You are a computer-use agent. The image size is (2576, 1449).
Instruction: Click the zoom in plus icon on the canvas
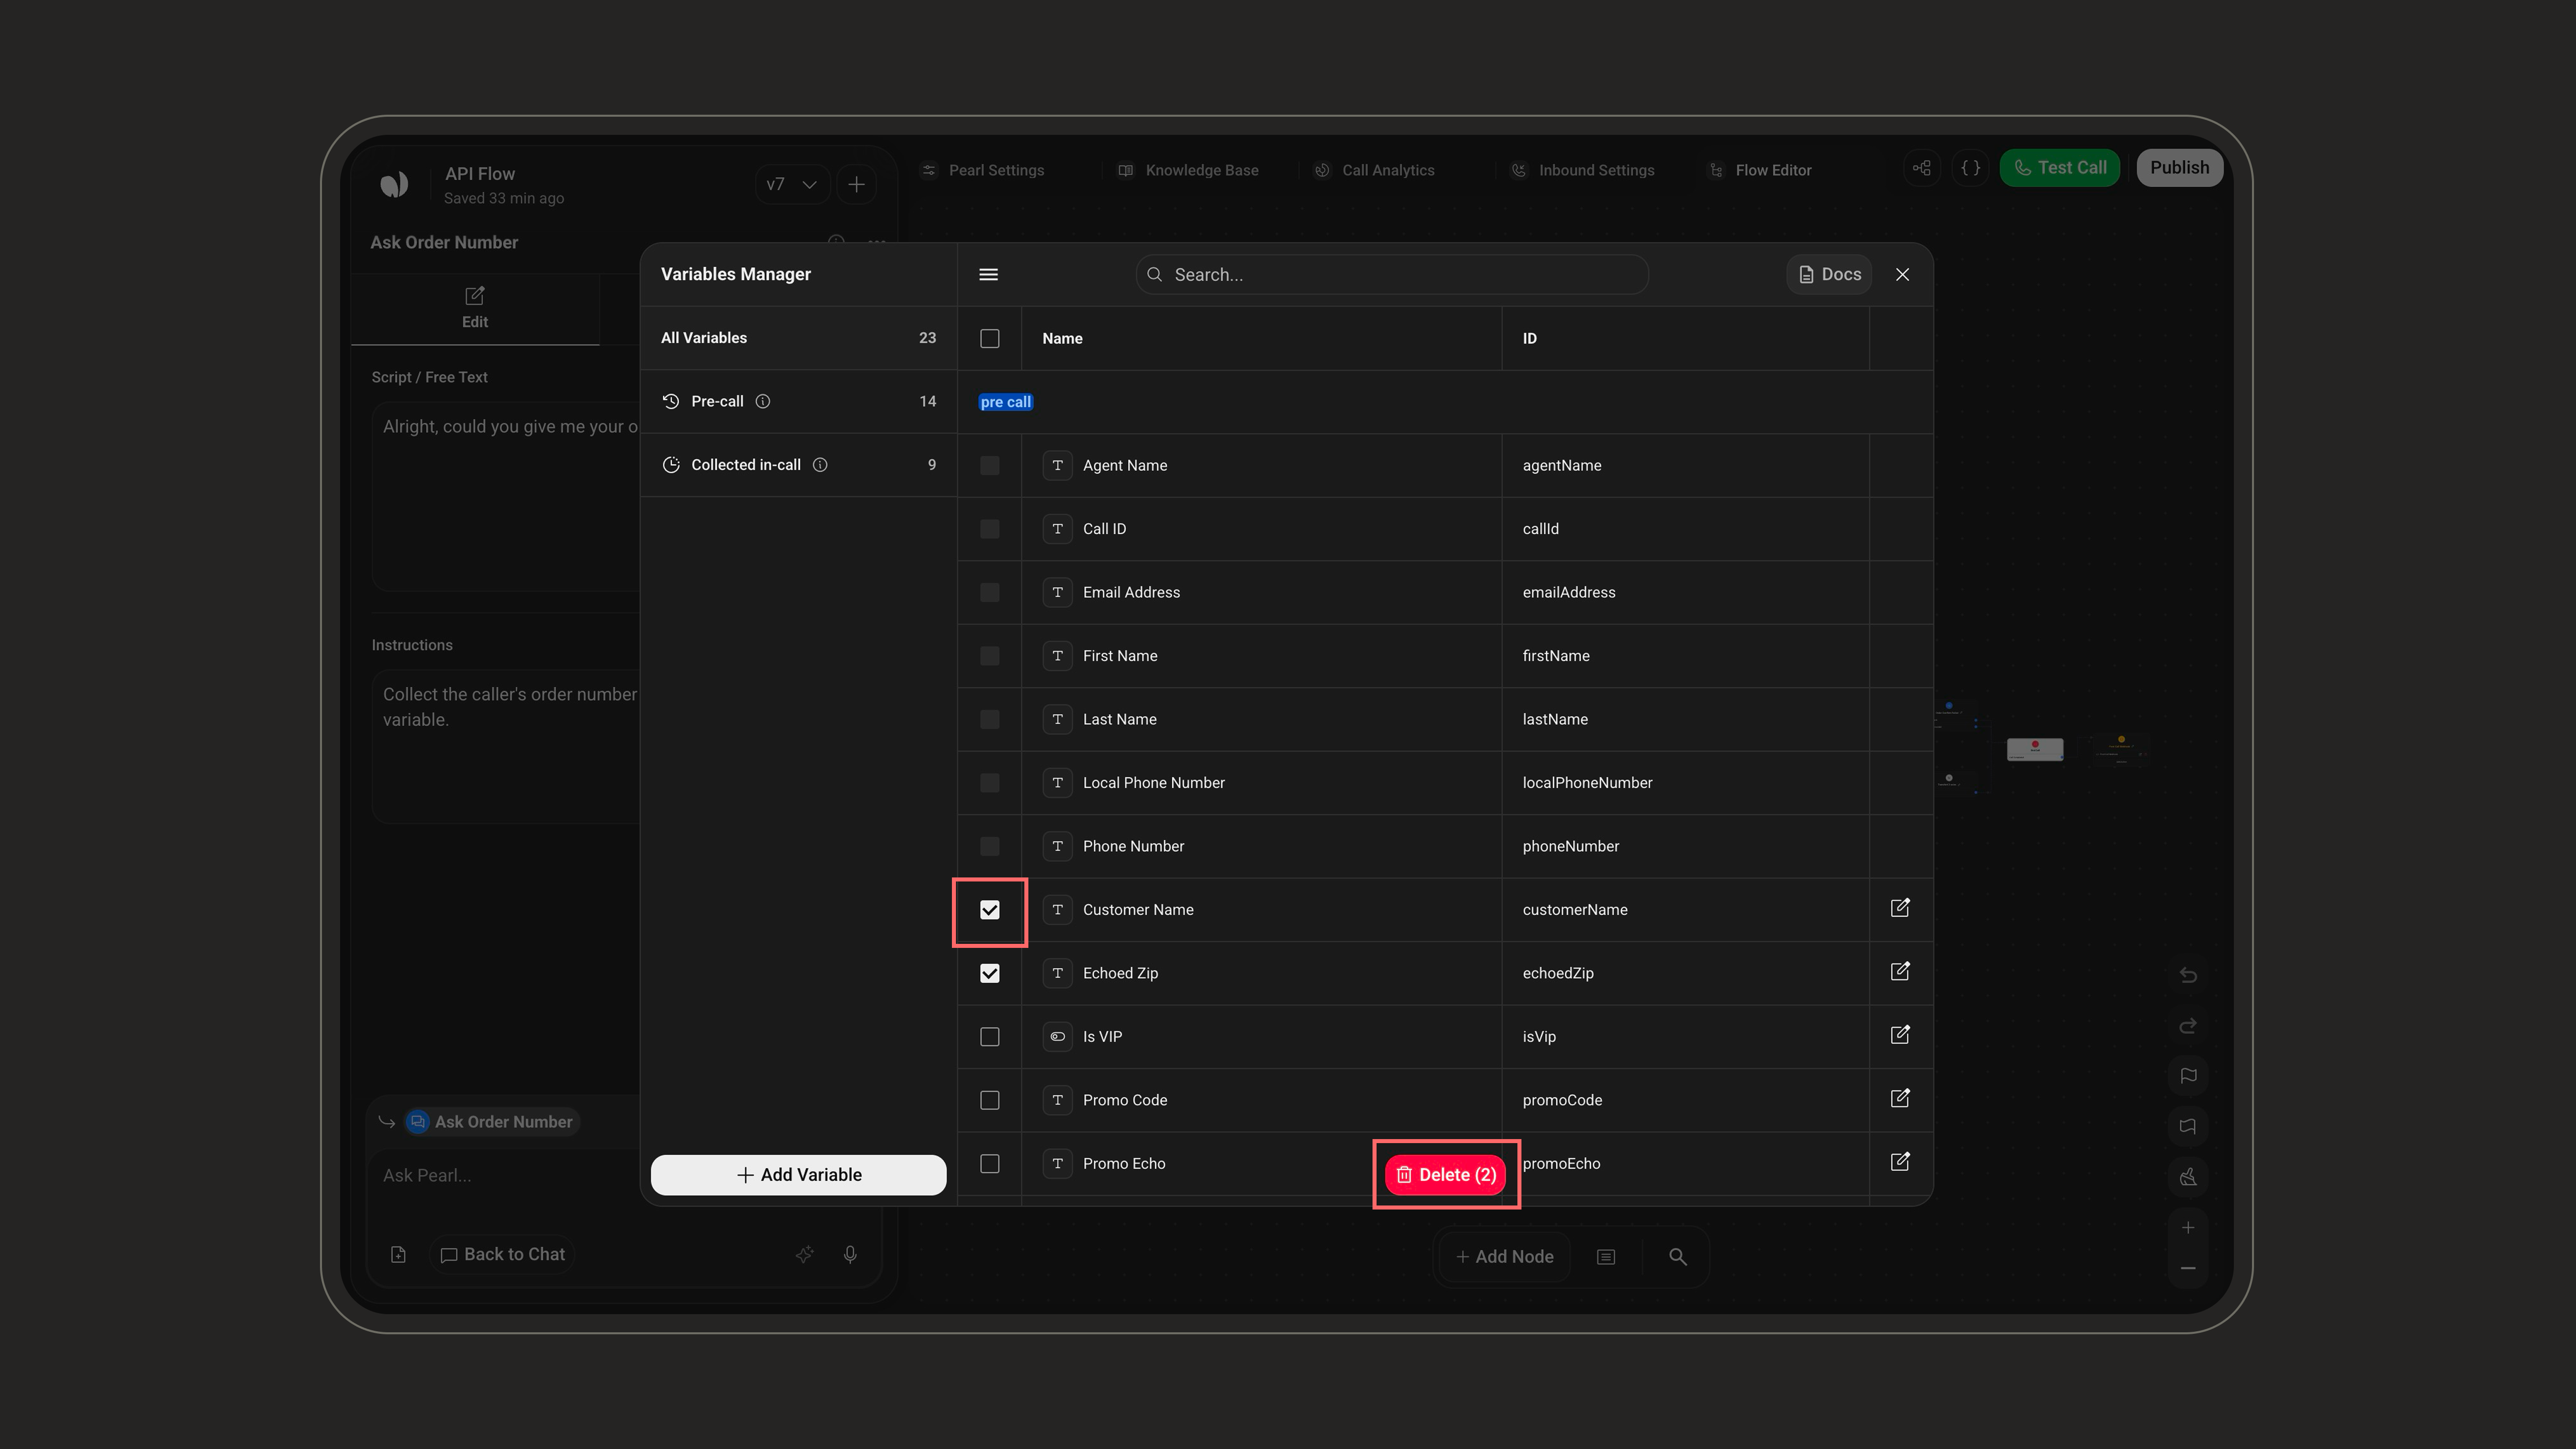[x=2188, y=1228]
